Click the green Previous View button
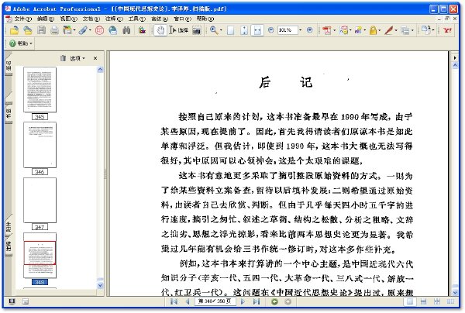Viewport: 465px width, 313px height. pos(274,301)
